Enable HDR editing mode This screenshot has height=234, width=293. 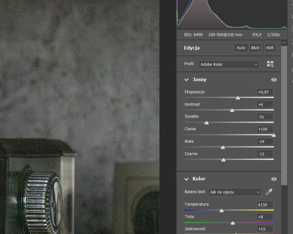[x=270, y=48]
